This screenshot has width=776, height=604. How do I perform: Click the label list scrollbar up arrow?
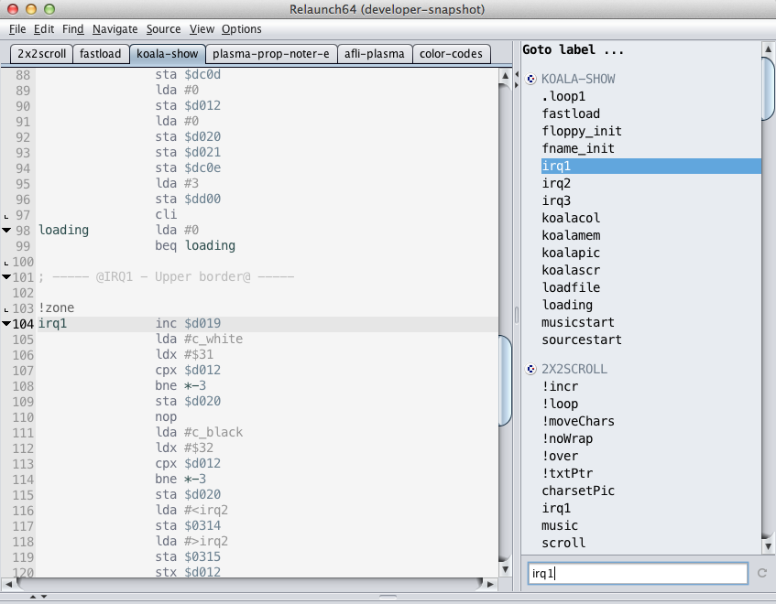coord(769,49)
